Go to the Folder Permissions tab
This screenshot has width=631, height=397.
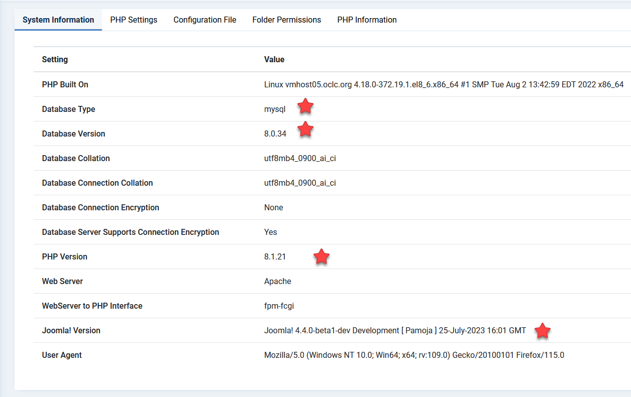[x=286, y=20]
